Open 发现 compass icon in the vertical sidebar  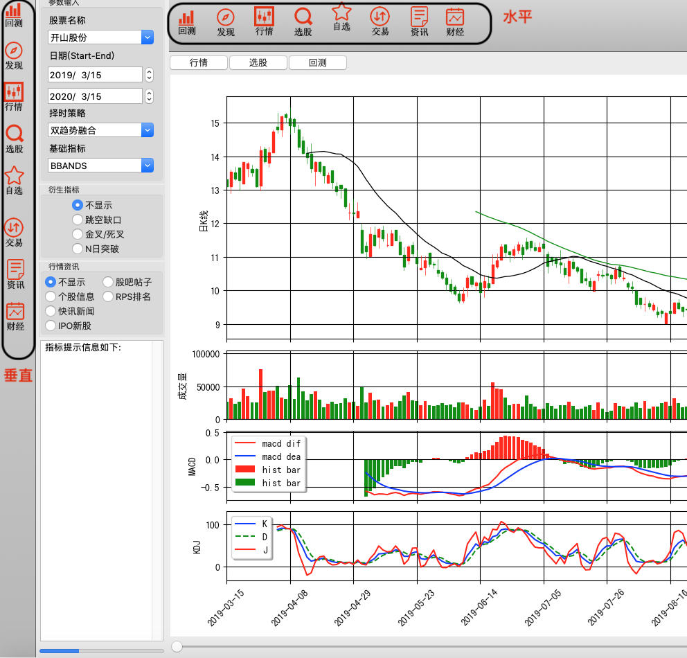(14, 52)
